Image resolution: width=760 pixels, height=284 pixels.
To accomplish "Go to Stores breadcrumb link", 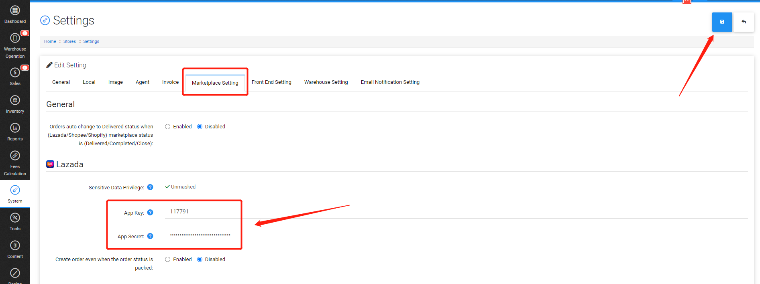I will (x=69, y=41).
